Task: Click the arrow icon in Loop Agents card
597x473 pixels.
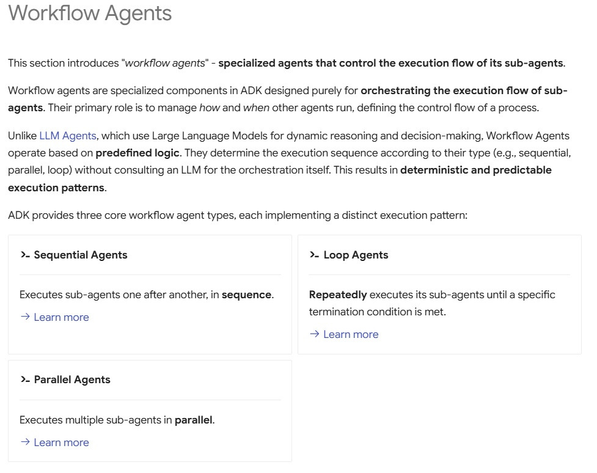Action: click(315, 334)
